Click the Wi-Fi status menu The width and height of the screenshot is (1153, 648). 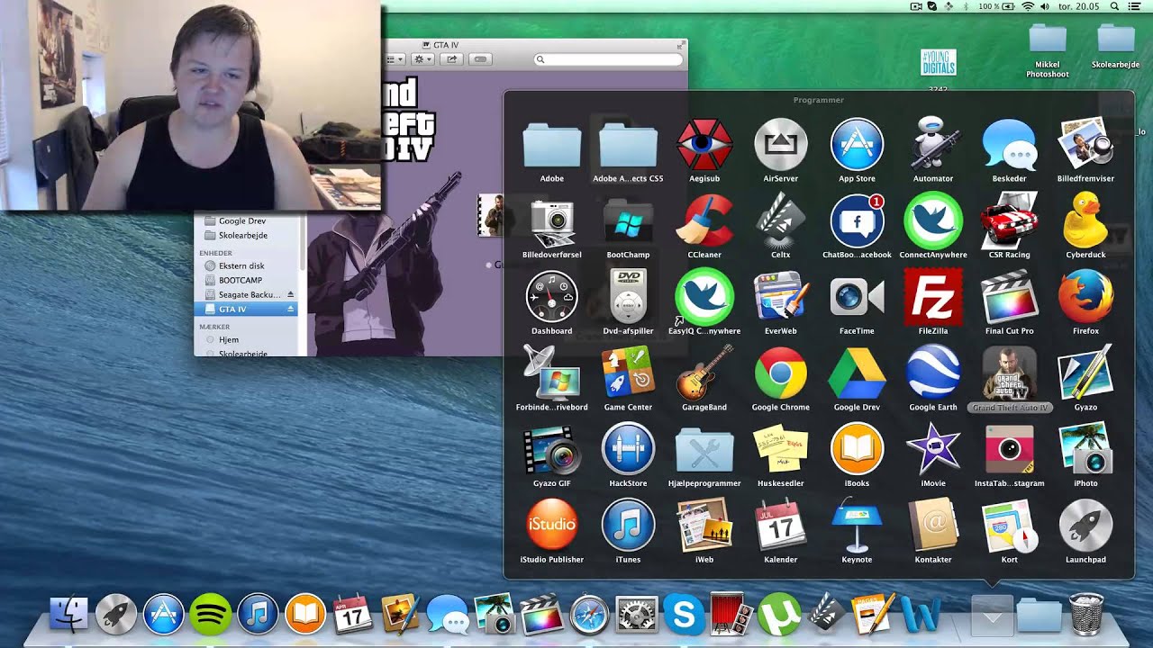click(x=1028, y=6)
